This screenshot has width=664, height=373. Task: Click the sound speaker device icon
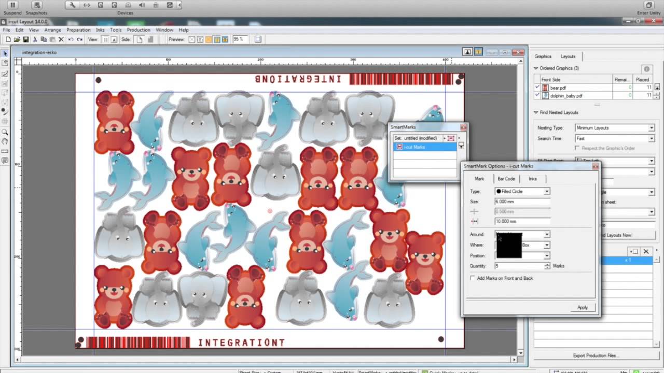pos(142,5)
